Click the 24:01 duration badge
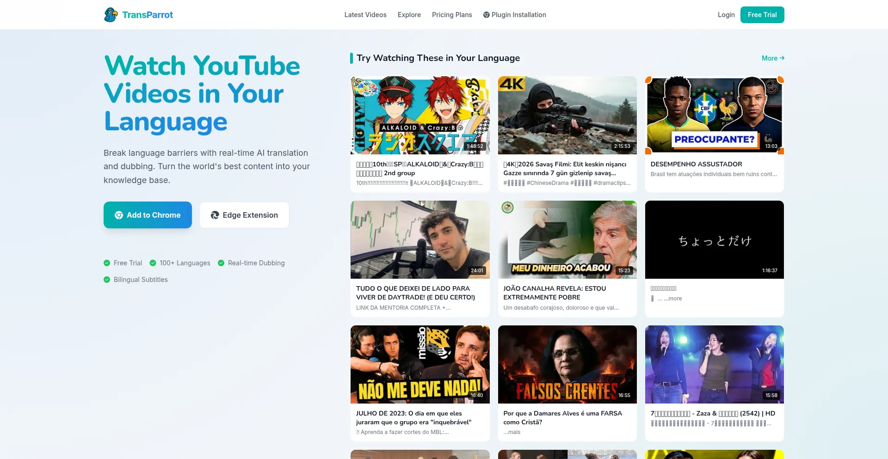The image size is (888, 459). pyautogui.click(x=477, y=270)
